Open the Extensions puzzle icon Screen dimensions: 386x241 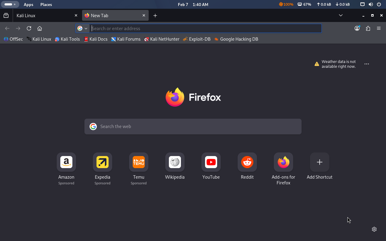(368, 28)
